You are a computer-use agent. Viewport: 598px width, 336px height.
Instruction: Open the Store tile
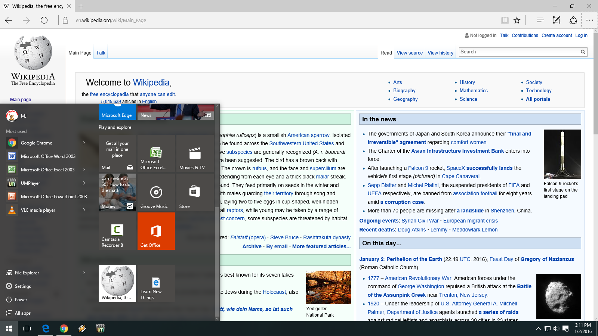pyautogui.click(x=195, y=192)
